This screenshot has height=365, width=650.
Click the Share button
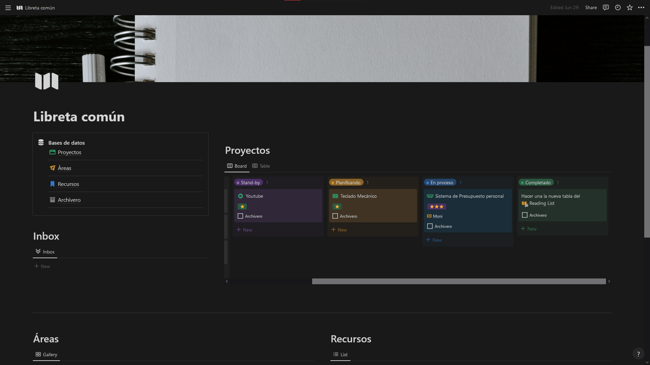[x=591, y=8]
